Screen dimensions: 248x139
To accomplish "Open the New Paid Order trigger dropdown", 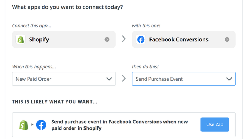I will coord(59,79).
